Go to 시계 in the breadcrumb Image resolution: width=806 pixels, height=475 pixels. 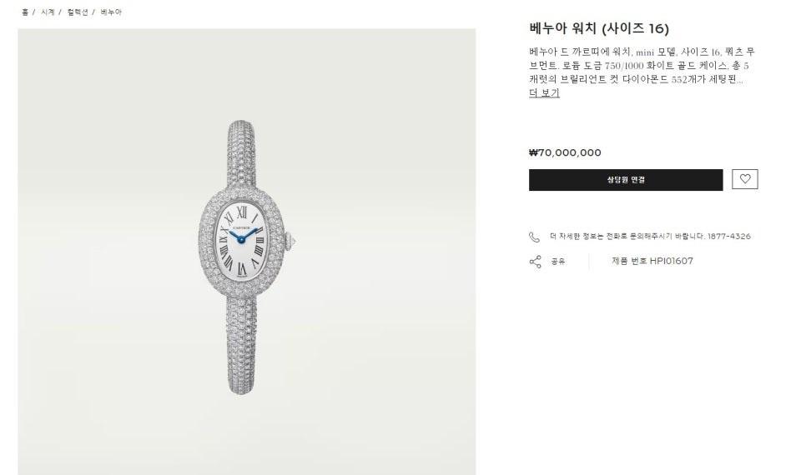coord(48,12)
